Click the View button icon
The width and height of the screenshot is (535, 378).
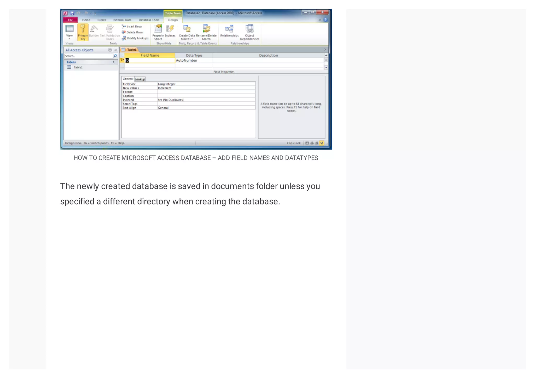[x=69, y=28]
